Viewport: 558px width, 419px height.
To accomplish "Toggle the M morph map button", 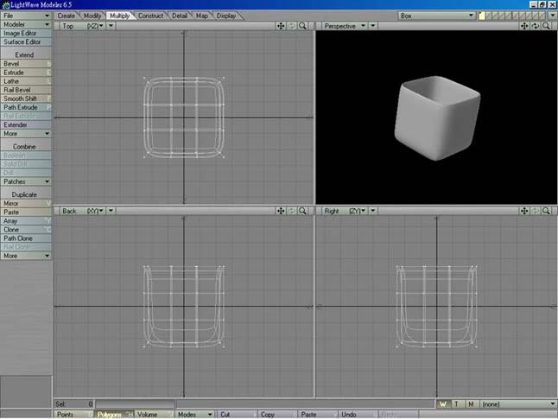I will pyautogui.click(x=471, y=404).
